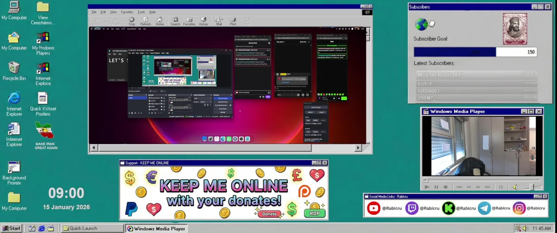This screenshot has height=233, width=557.
Task: Click the volume speaker icon in system tray
Action: point(525,228)
